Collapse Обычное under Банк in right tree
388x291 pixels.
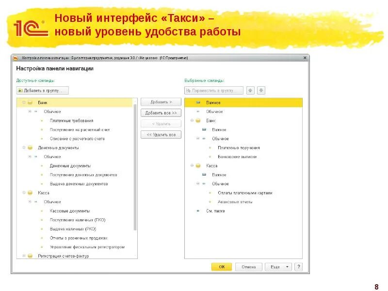[x=198, y=139]
